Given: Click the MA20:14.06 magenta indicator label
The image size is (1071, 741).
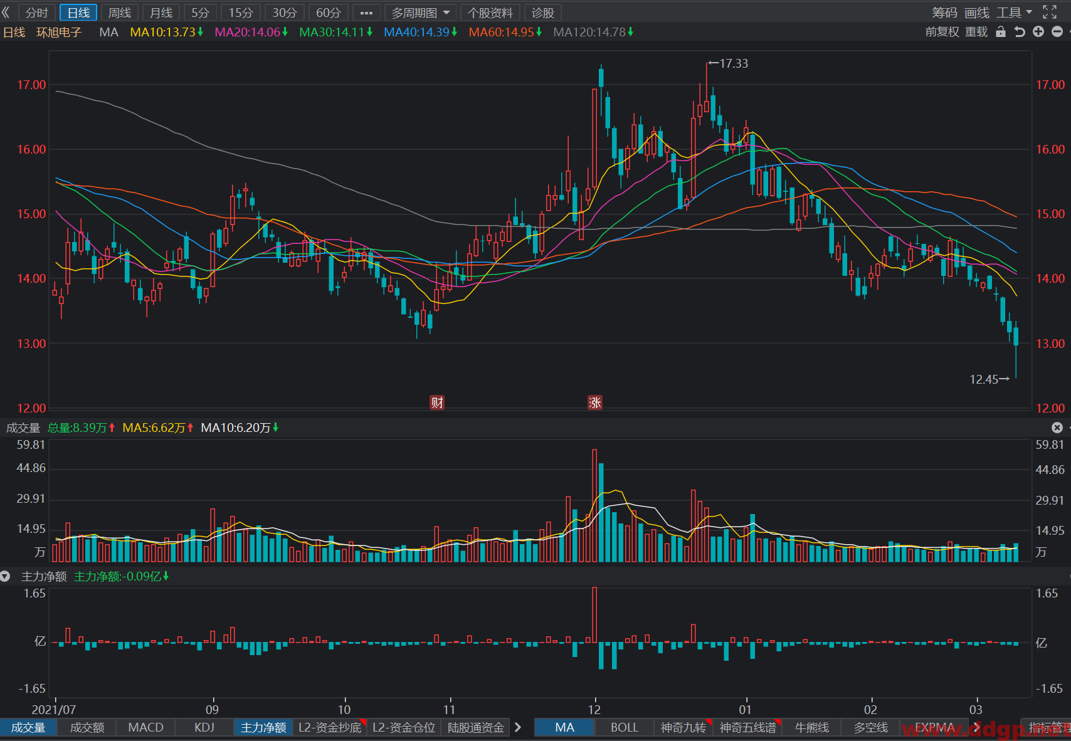Looking at the screenshot, I should pyautogui.click(x=251, y=32).
